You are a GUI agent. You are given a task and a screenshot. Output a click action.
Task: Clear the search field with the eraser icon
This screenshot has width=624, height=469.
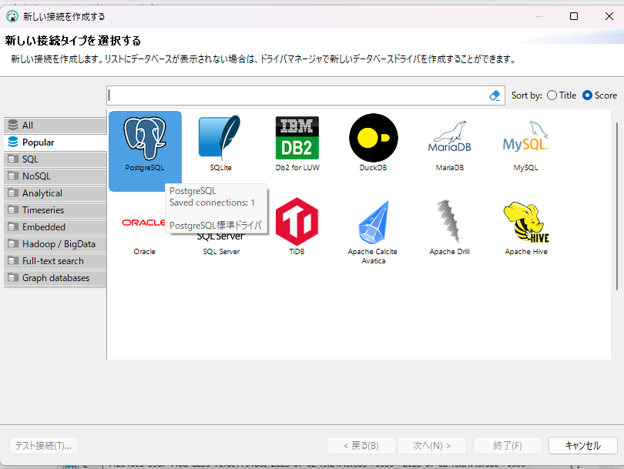pos(495,95)
